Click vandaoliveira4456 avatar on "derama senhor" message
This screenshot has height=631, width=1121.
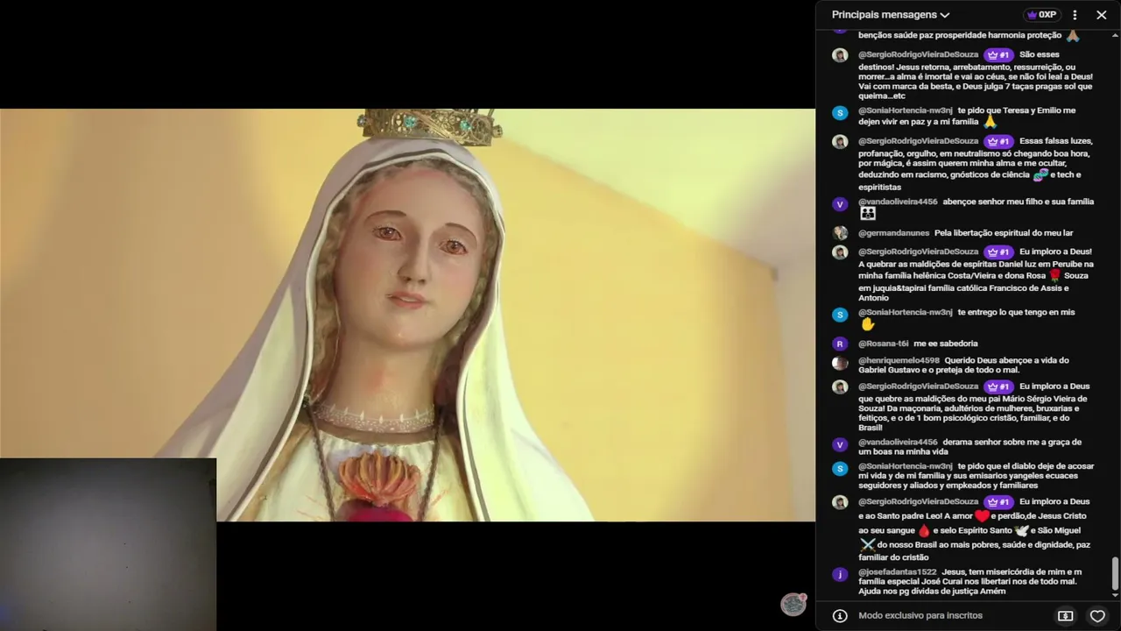point(840,443)
